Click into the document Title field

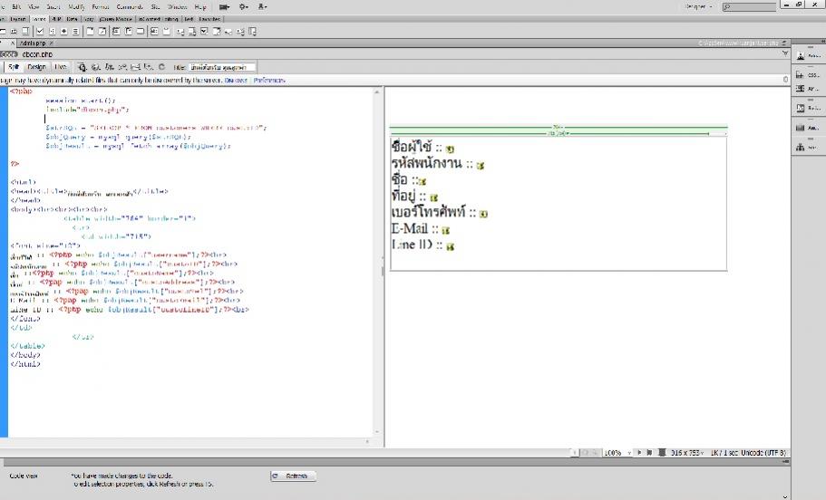pos(222,67)
